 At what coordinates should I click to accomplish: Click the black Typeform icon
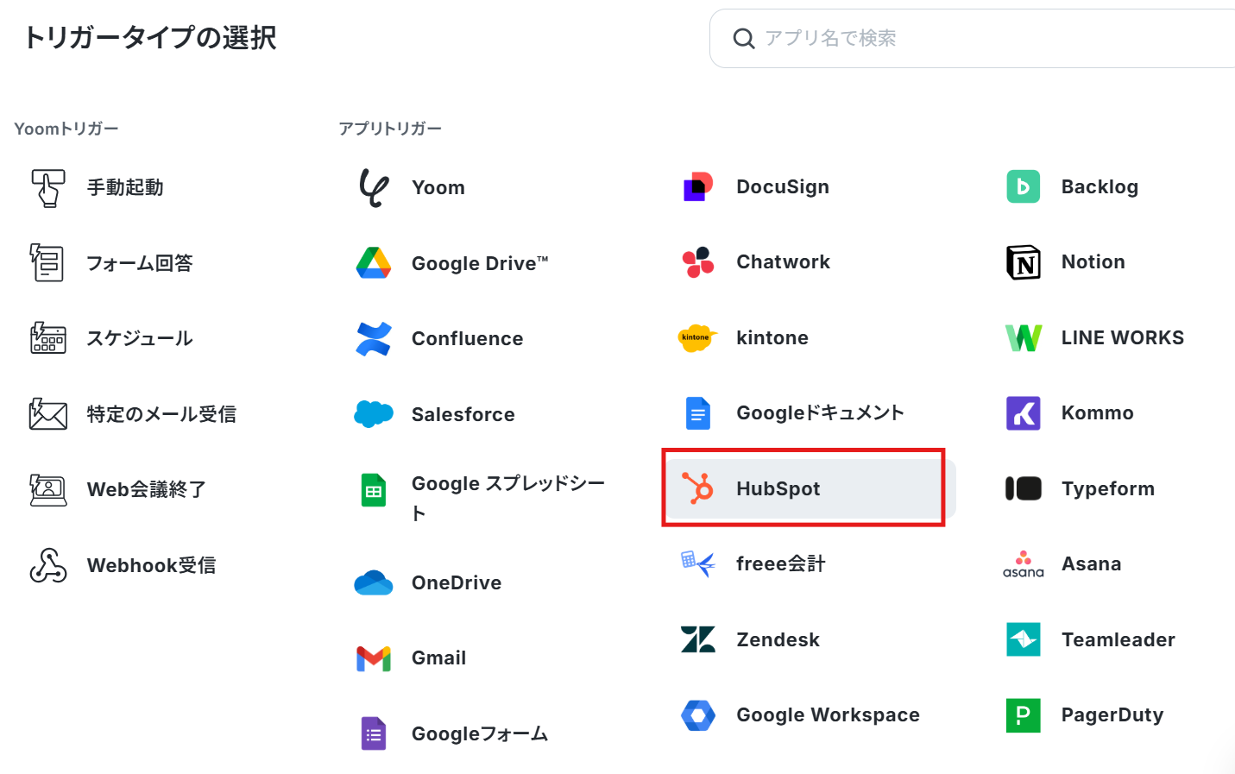tap(1024, 488)
